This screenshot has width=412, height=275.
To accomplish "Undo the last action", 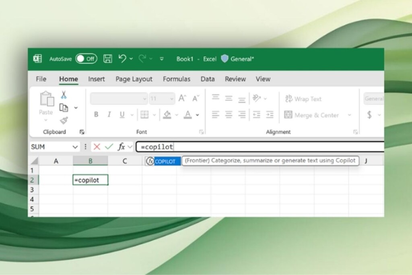I will pos(122,58).
